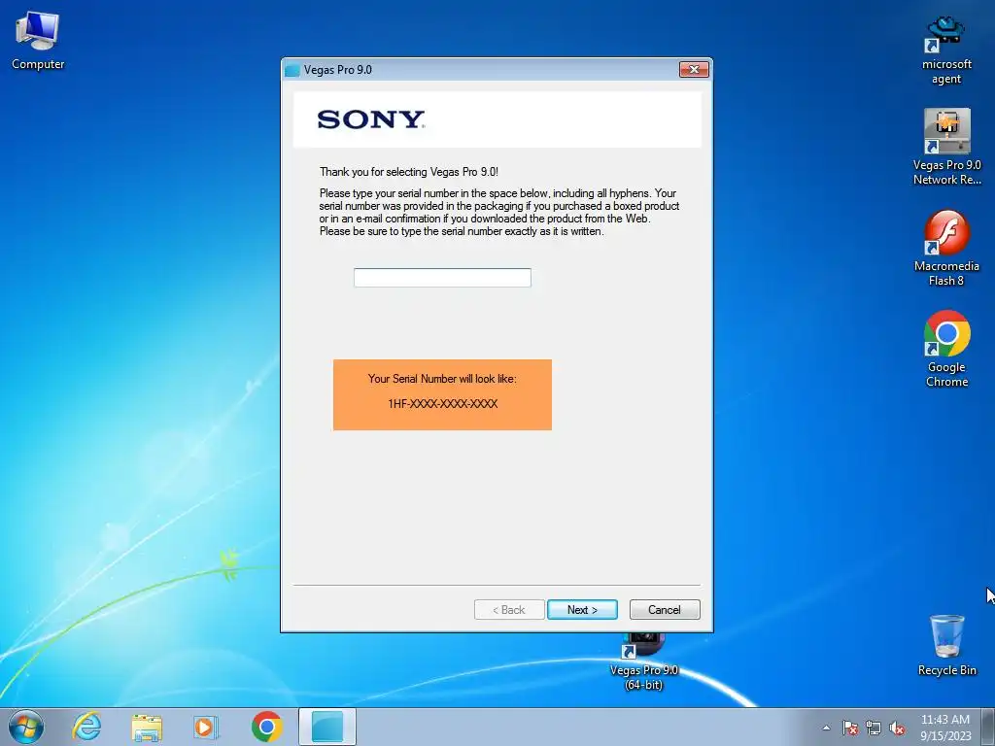
Task: Click the Vegas Pro installer taskbar button
Action: (x=327, y=727)
